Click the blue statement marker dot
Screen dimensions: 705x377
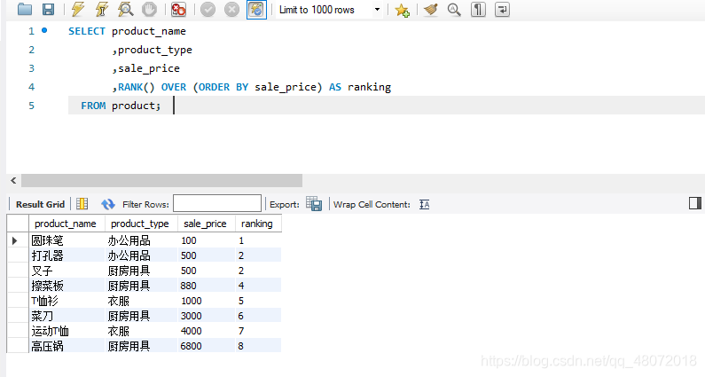[44, 30]
